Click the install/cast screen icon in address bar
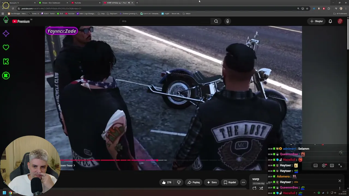349x196 pixels. pos(303,8)
